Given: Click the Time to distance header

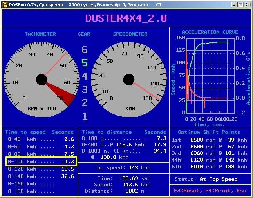Looking at the screenshot, I should [107, 132].
